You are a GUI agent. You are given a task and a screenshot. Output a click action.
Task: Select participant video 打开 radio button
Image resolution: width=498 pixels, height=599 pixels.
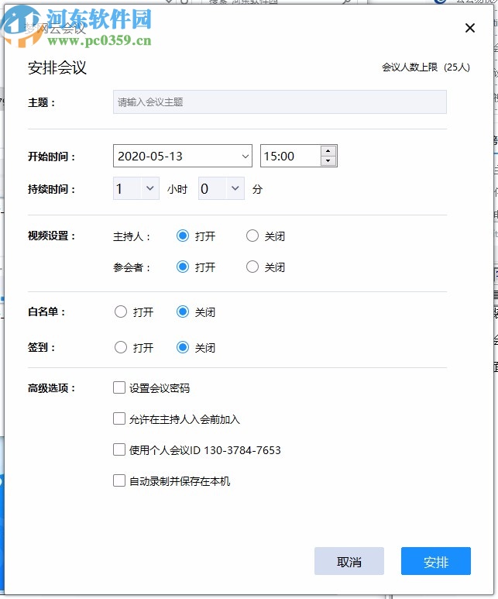183,267
